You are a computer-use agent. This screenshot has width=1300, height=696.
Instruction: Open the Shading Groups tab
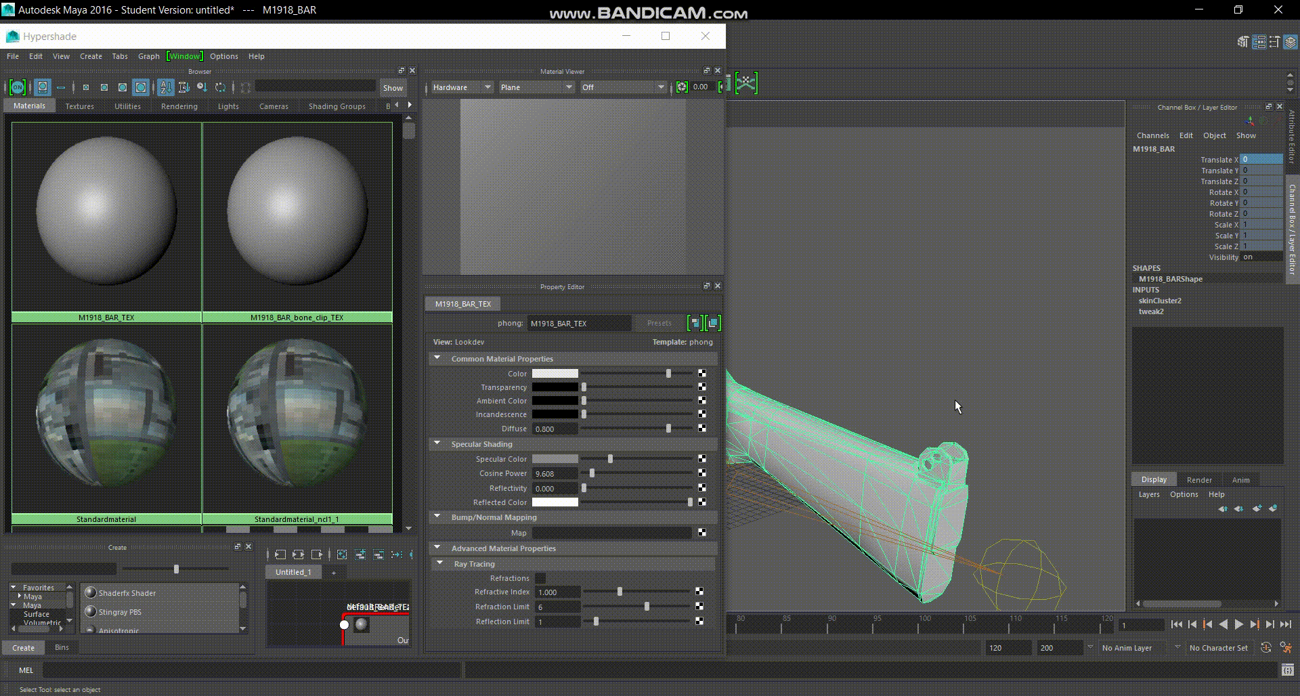pyautogui.click(x=337, y=106)
